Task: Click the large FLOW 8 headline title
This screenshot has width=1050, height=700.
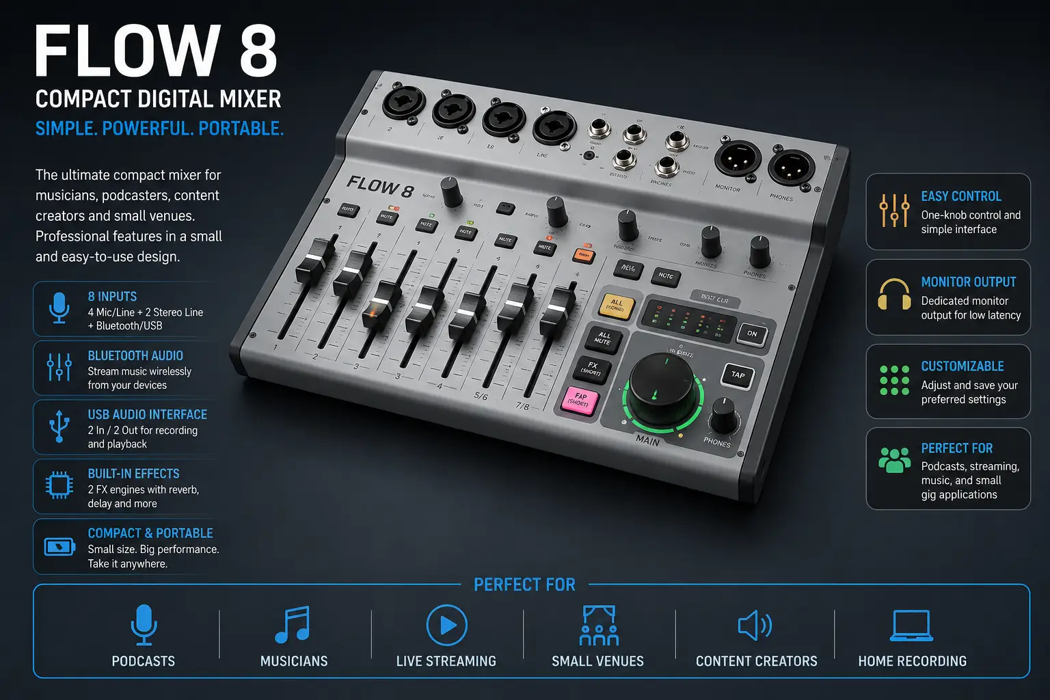Action: click(x=157, y=53)
